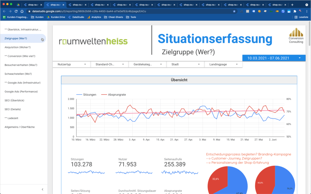Screen dimensions: 311x194
Task: Open the Landingpage filter dropdown
Action: point(223,64)
